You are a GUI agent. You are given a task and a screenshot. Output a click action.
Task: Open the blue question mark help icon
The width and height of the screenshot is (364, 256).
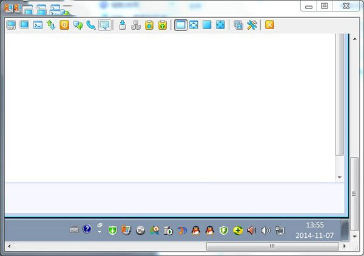[x=87, y=229]
